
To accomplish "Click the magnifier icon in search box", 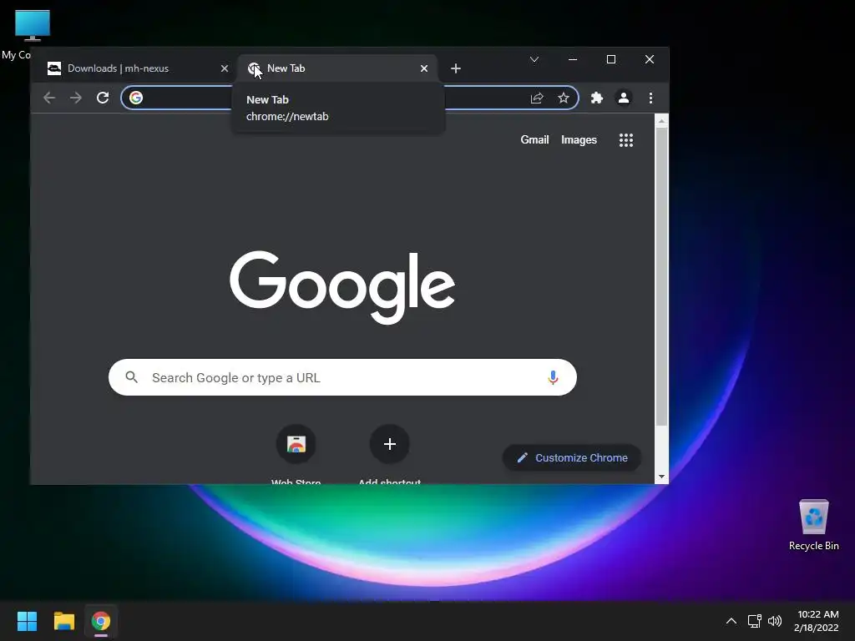I will pos(131,376).
